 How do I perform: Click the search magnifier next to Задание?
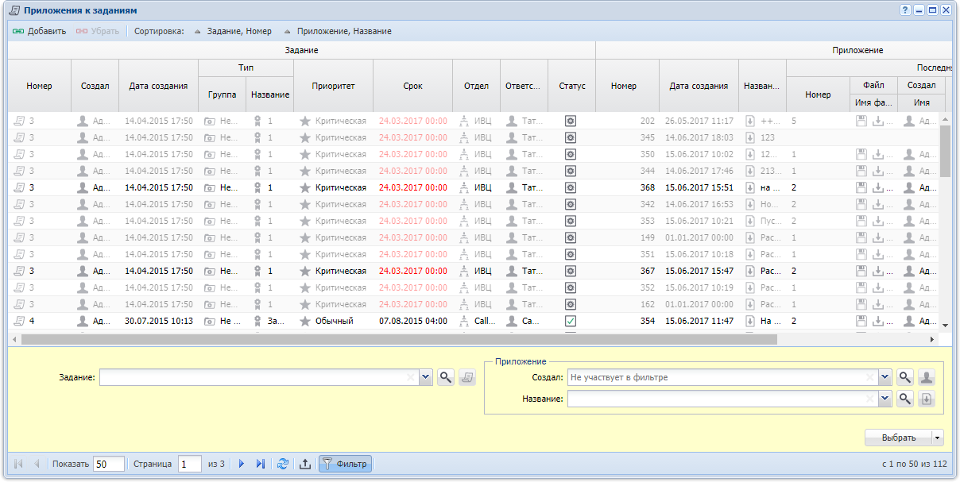point(446,378)
